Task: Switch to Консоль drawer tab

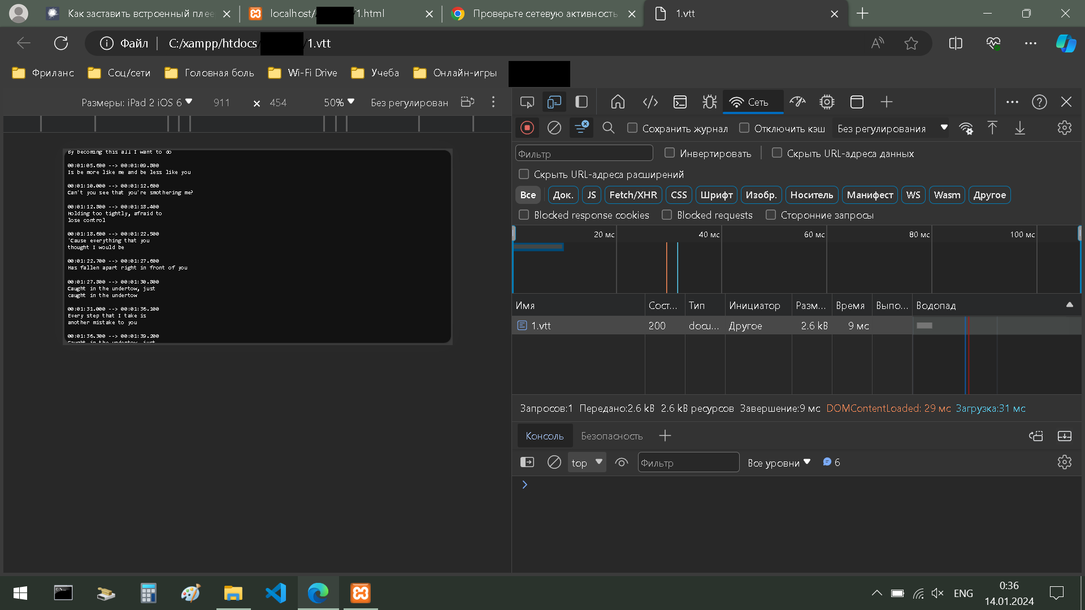Action: tap(545, 435)
